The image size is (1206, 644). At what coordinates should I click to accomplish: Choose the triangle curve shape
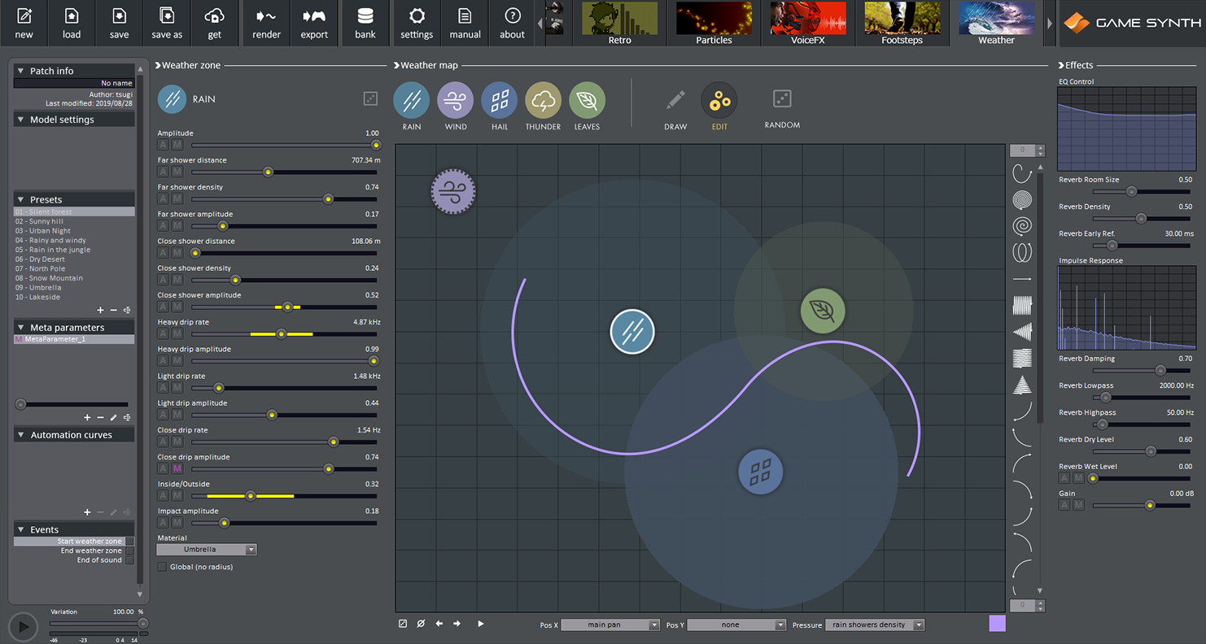1022,385
